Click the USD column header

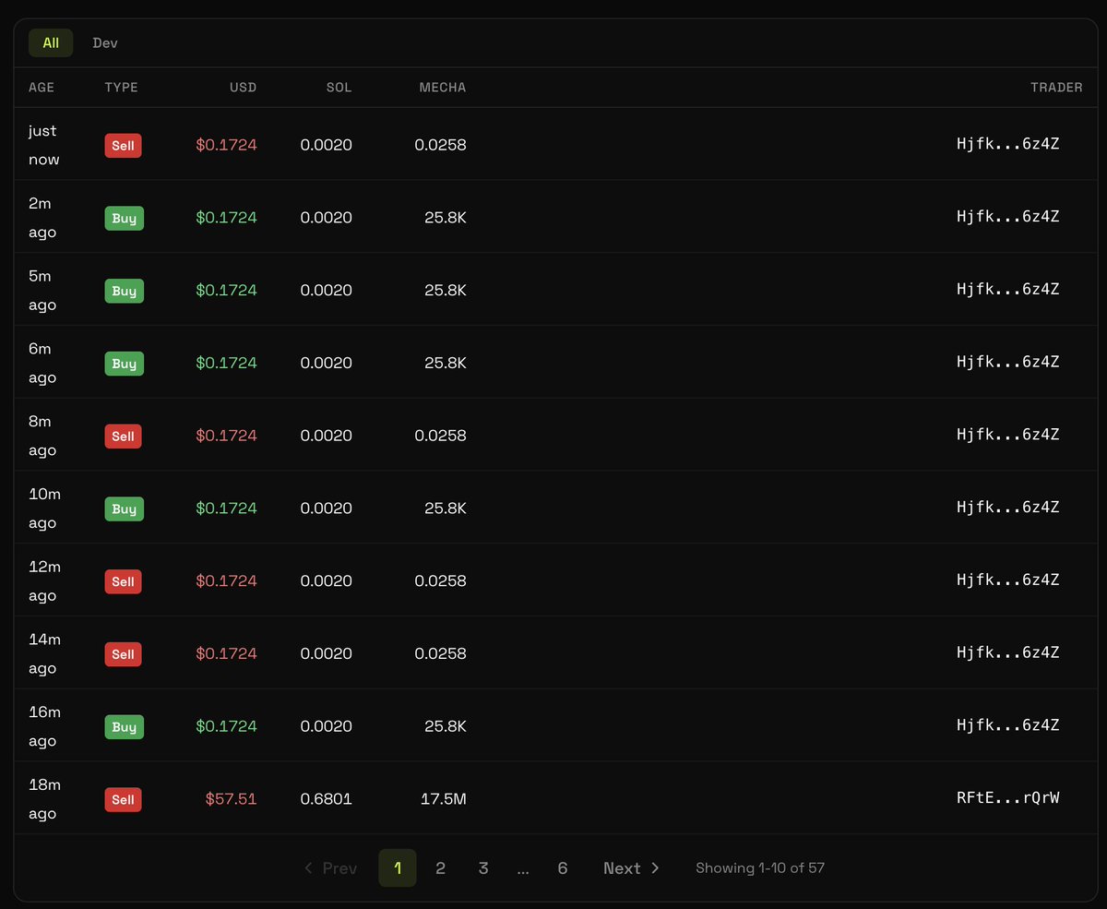(244, 88)
